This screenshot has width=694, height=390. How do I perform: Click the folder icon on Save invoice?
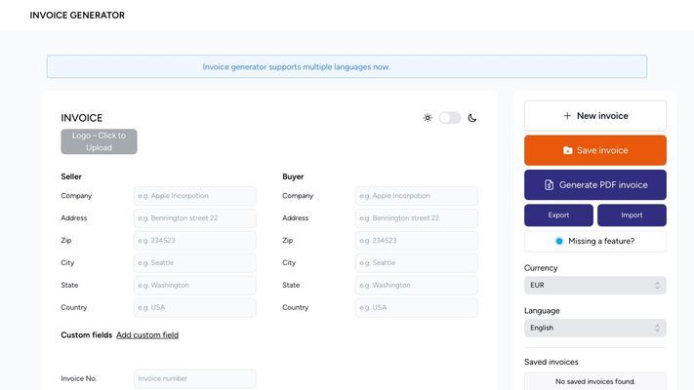[x=567, y=150]
